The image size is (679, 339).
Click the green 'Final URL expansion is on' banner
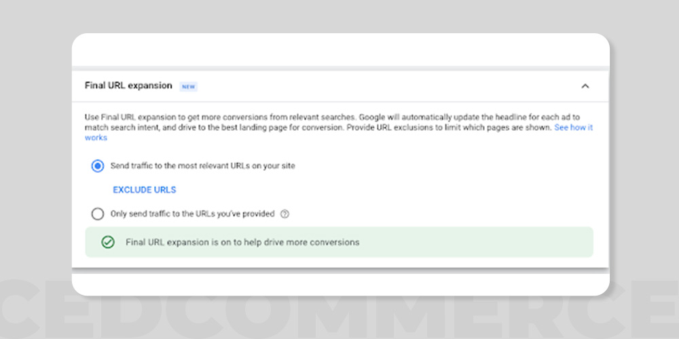pos(339,242)
